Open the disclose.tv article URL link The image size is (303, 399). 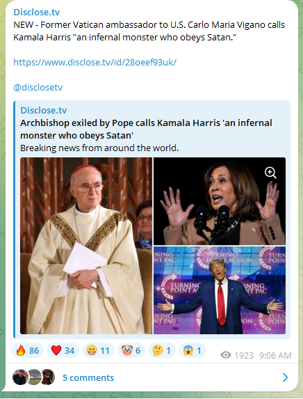coord(95,63)
